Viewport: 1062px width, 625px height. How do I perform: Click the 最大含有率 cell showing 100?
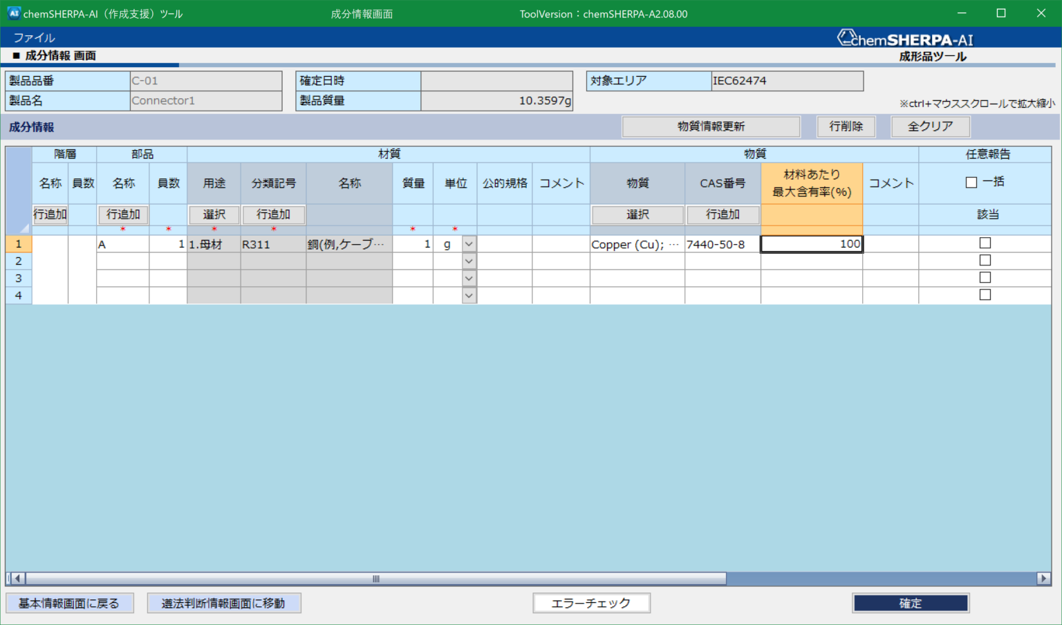tap(811, 244)
